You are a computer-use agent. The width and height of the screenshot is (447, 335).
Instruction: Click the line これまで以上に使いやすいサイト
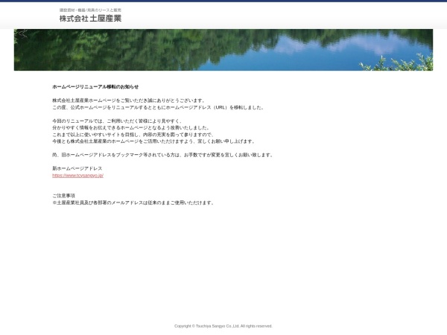[x=133, y=135]
